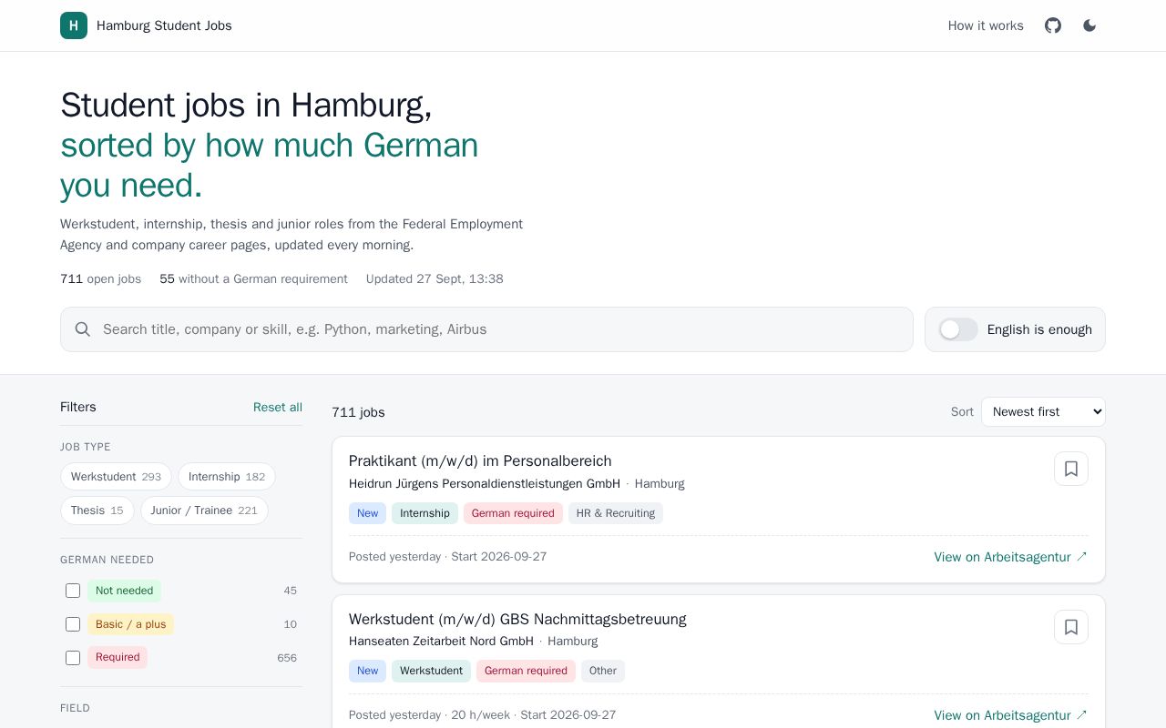Click Hamburg Student Jobs site title
Image resolution: width=1166 pixels, height=728 pixels.
click(x=164, y=25)
